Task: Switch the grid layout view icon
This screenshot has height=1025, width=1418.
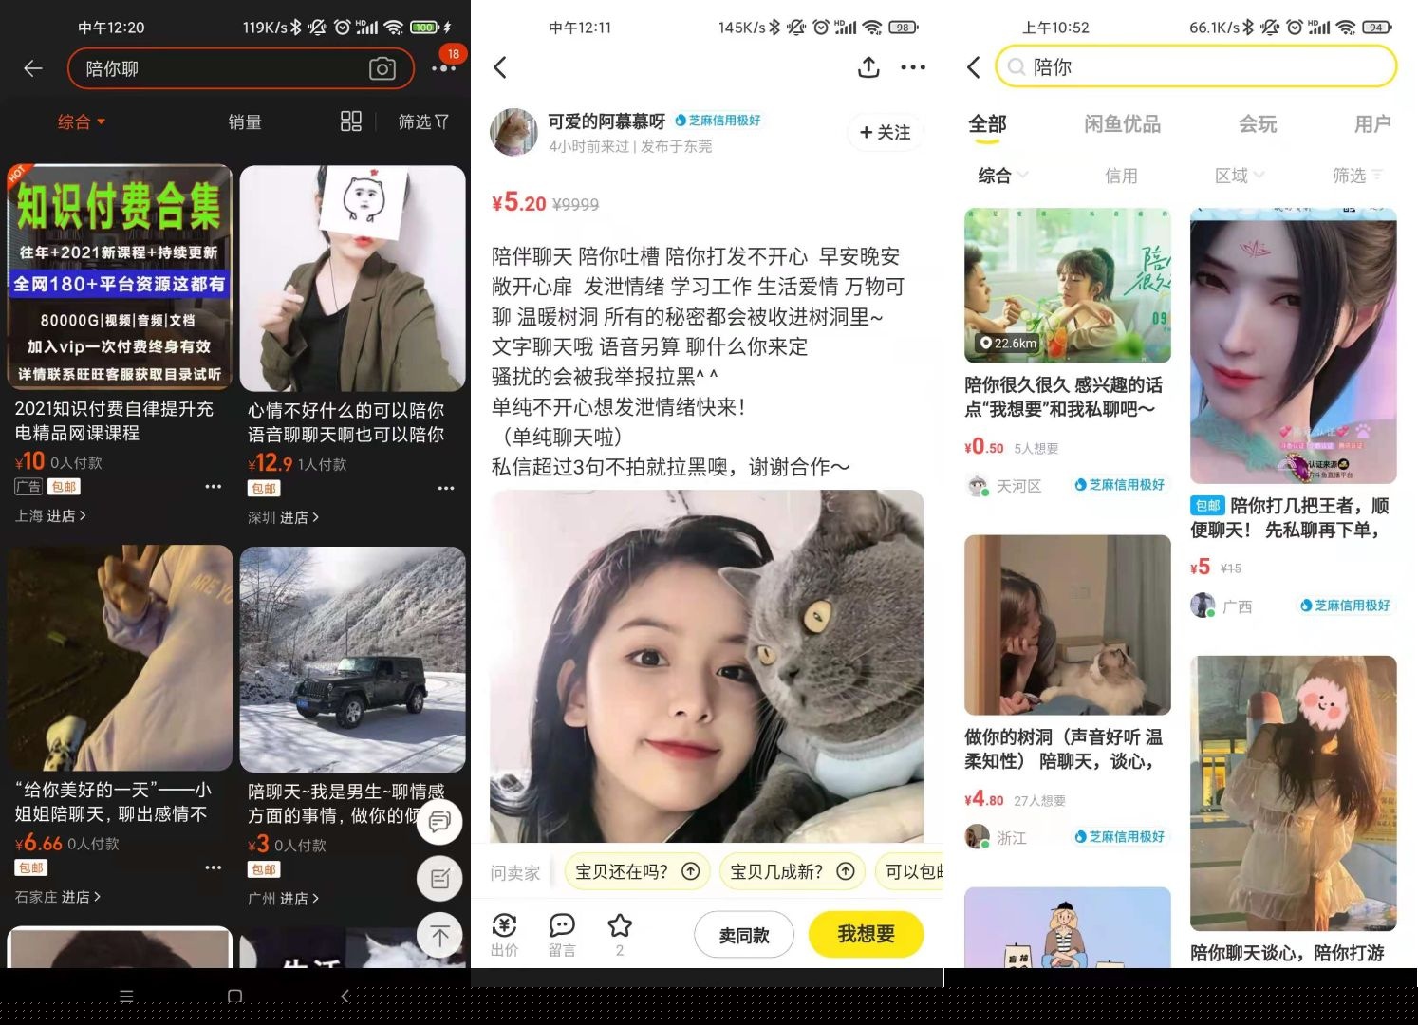Action: tap(351, 121)
